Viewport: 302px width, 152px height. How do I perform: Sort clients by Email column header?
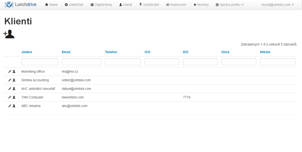[66, 52]
